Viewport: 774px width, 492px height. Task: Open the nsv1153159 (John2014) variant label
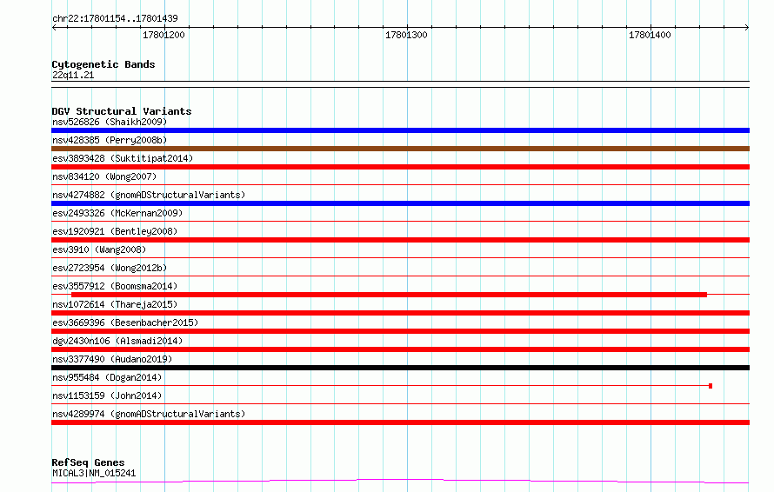click(107, 396)
